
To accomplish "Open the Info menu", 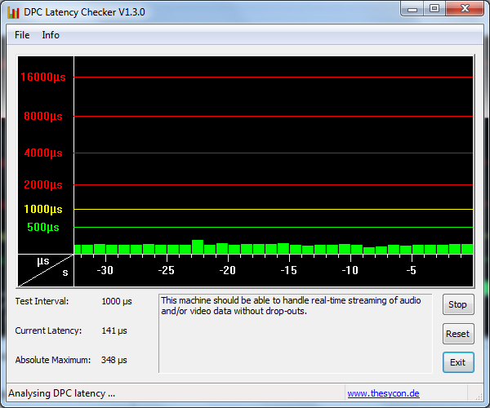I will coord(51,35).
